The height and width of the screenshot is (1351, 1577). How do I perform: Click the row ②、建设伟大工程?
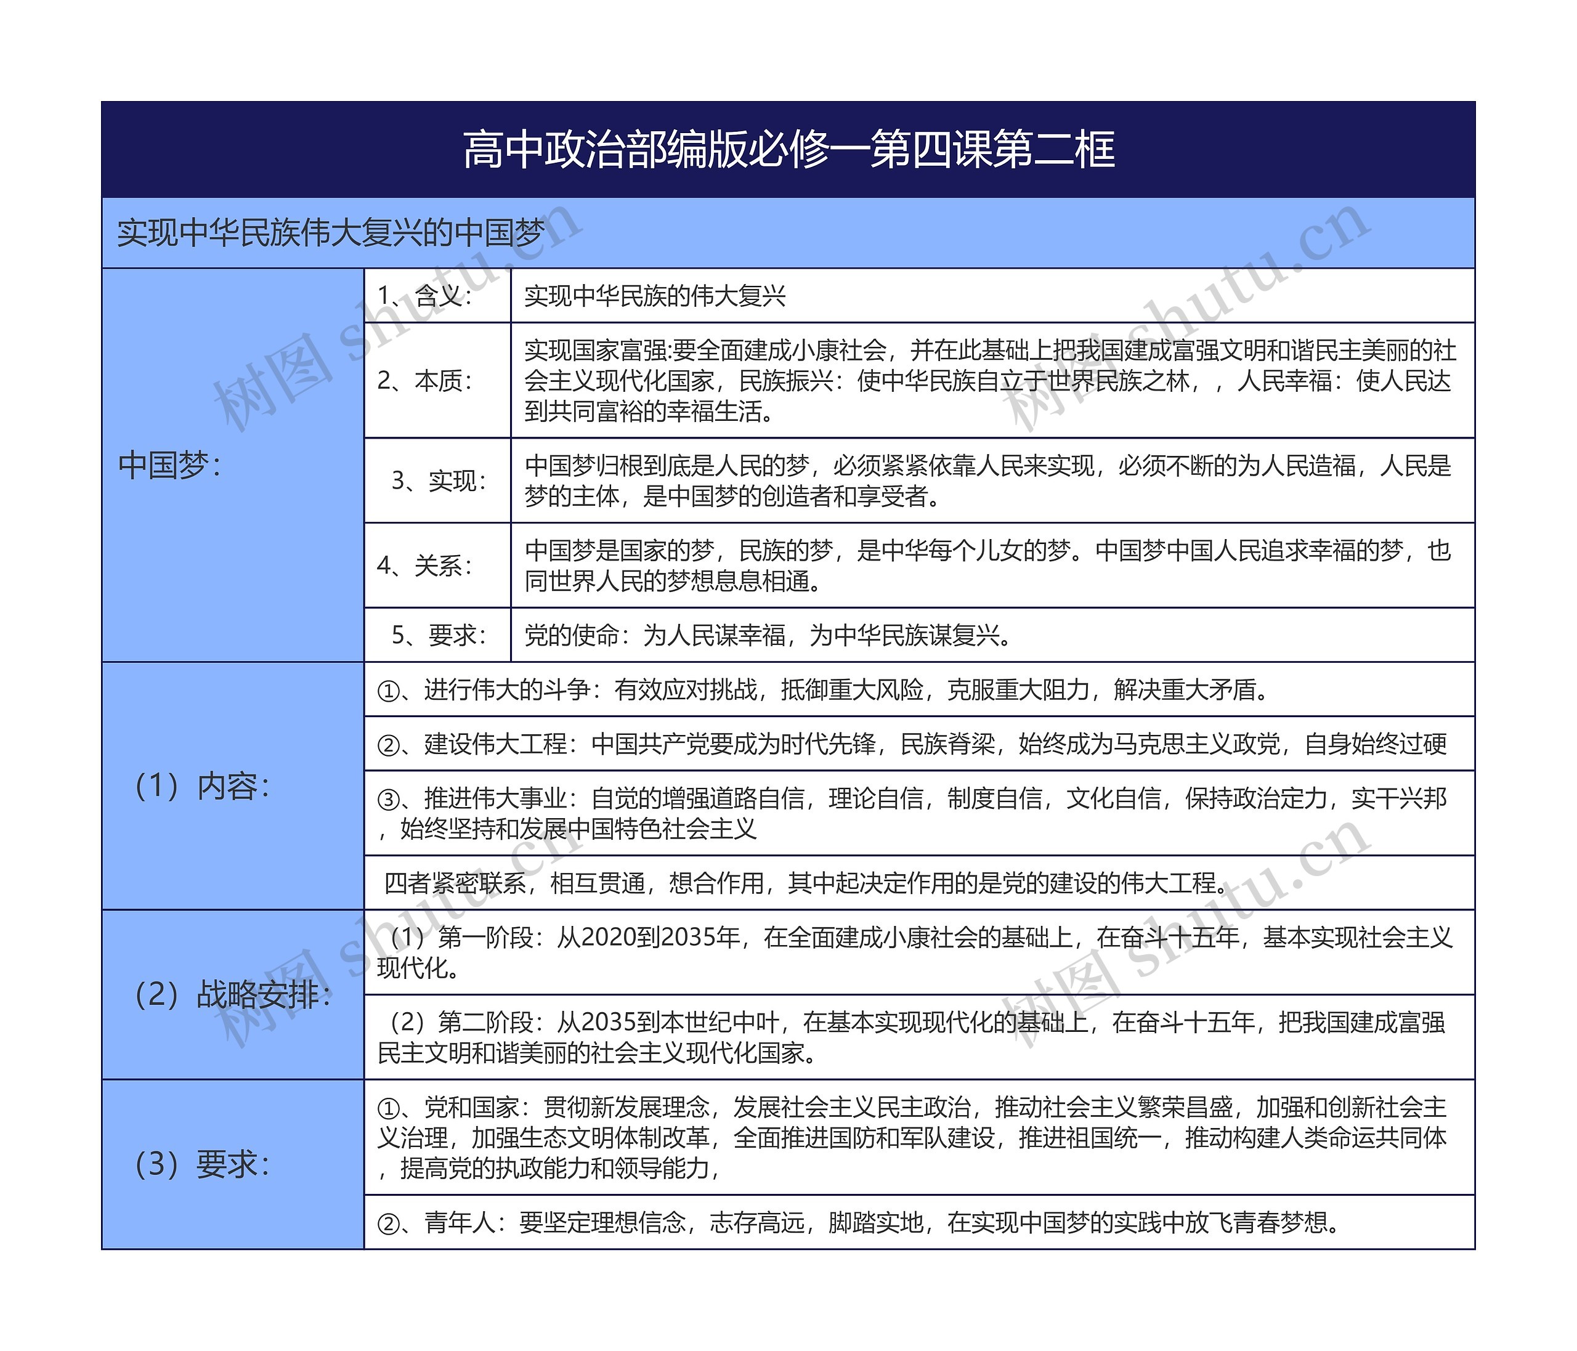920,744
